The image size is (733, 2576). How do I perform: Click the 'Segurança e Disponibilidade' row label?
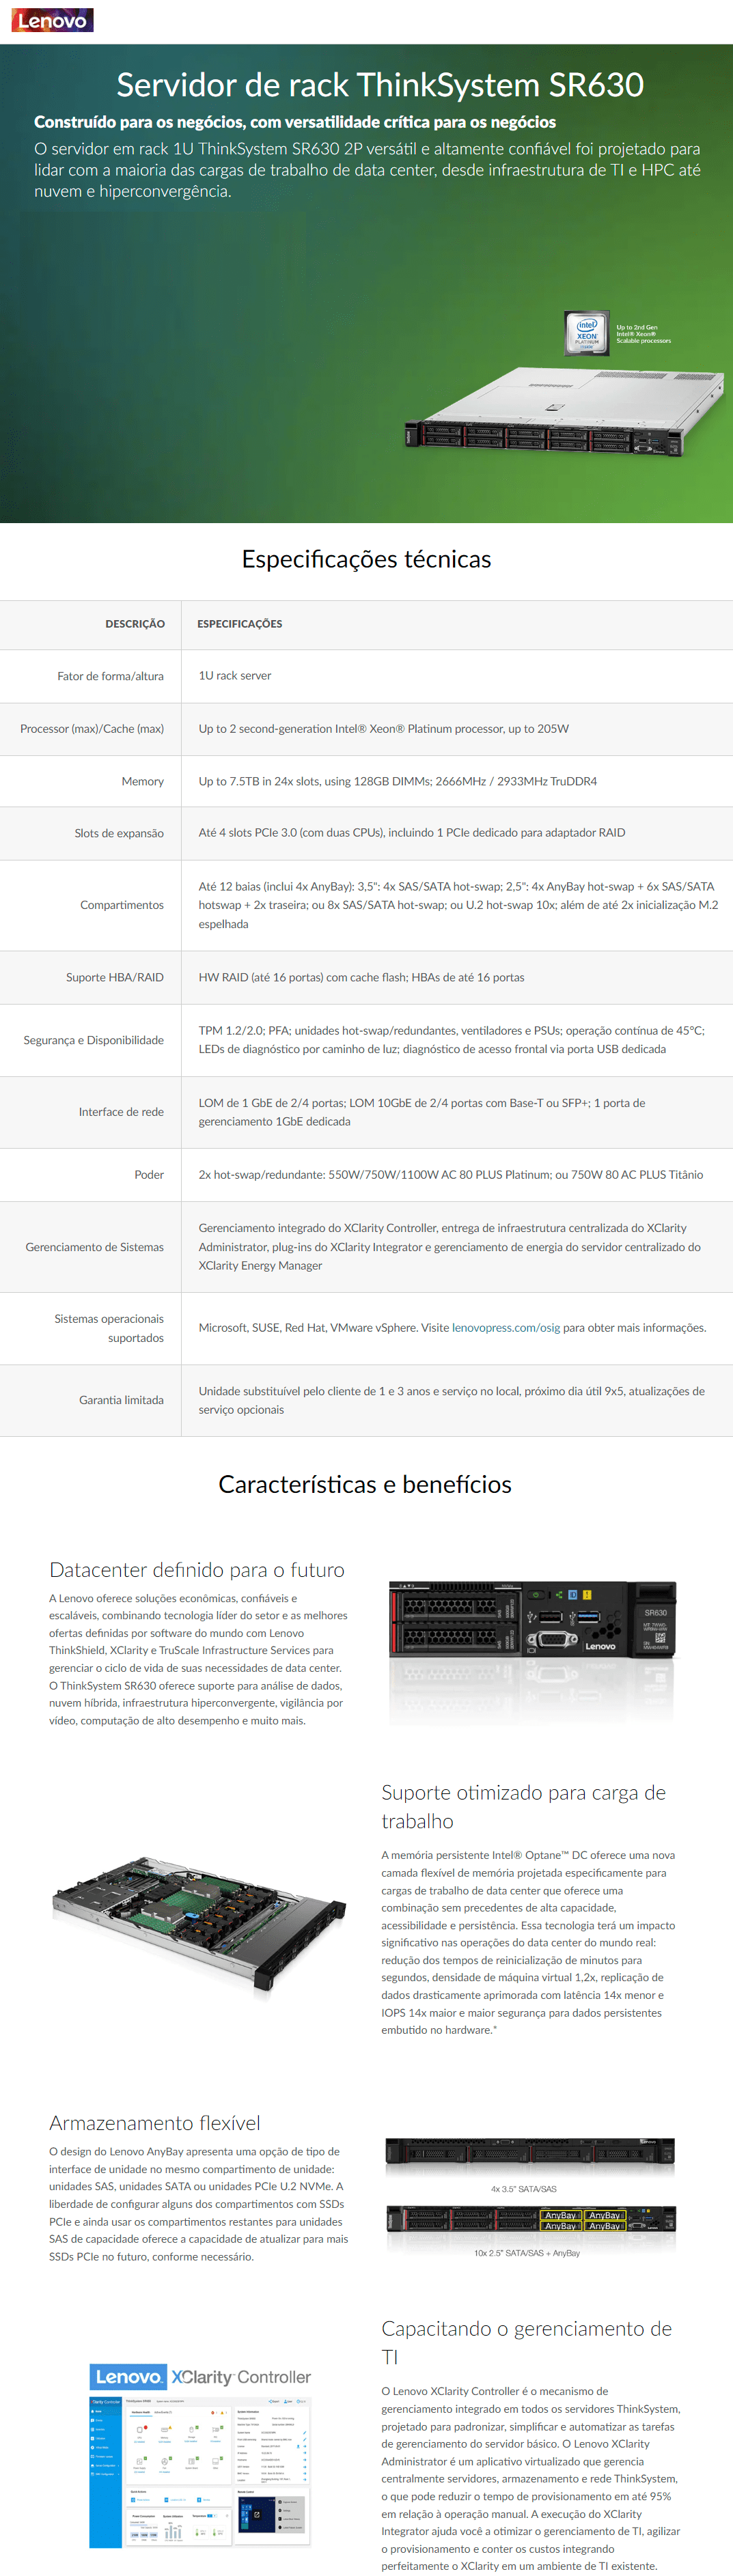[x=94, y=1040]
